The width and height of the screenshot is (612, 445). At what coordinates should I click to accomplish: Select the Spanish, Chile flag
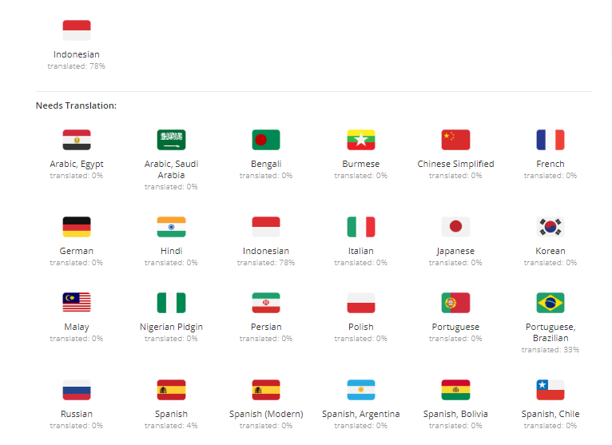[x=550, y=390]
